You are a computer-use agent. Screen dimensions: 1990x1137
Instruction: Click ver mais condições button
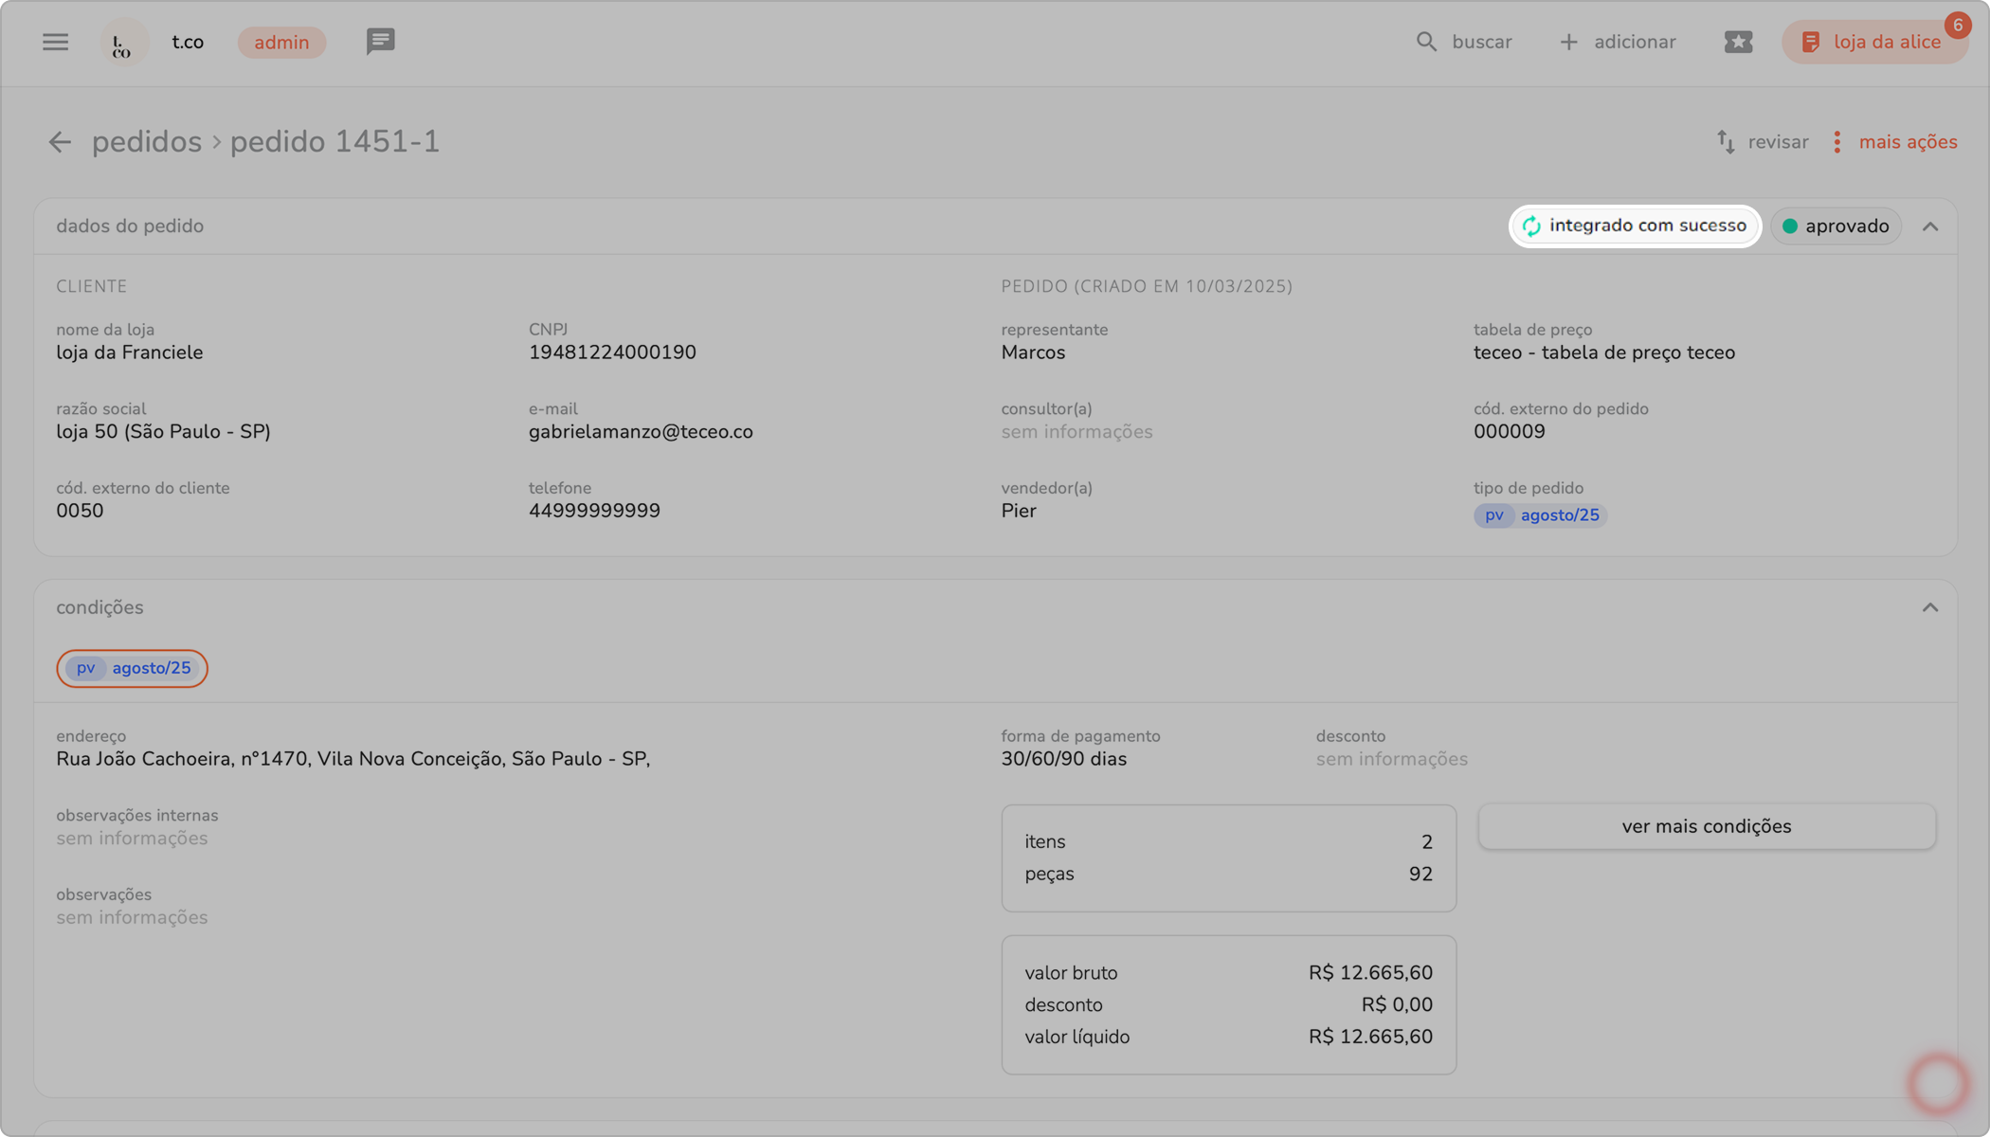[x=1706, y=826]
